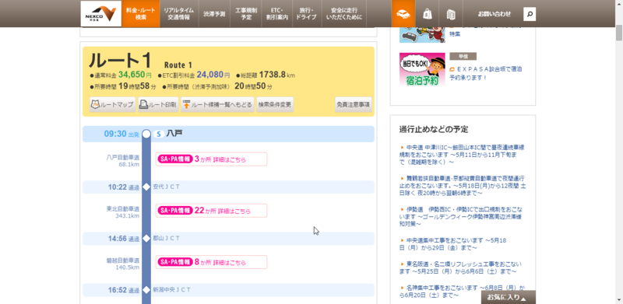Viewport: 623px width, 304px height.
Task: Click the ルート印刷 button
Action: click(x=158, y=105)
